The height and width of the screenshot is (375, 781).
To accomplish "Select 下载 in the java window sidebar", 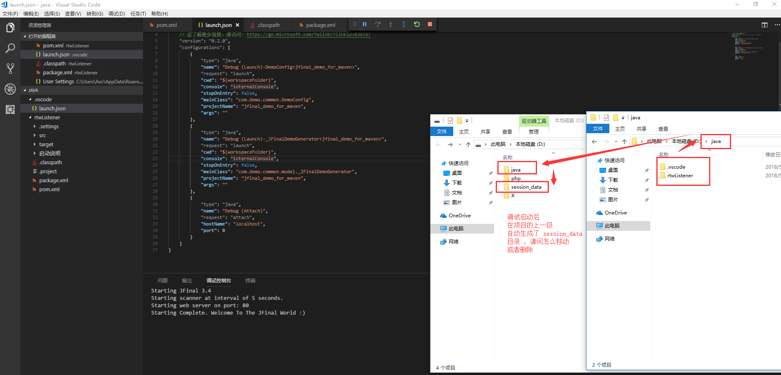I will 613,180.
